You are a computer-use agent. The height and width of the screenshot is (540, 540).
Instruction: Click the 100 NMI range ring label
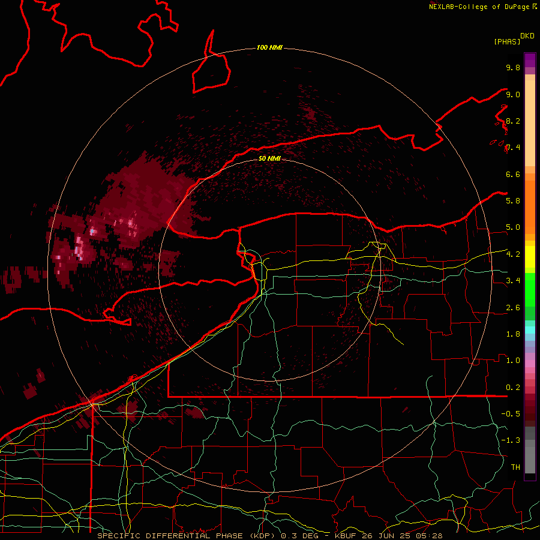tap(269, 47)
